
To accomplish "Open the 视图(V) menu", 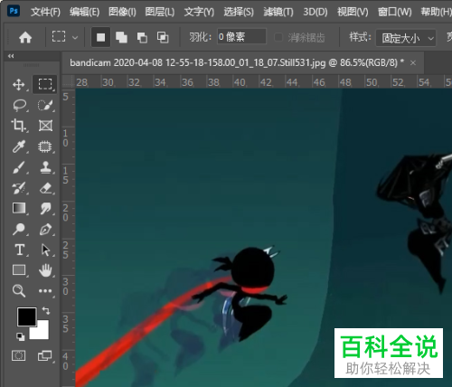I will (x=353, y=12).
